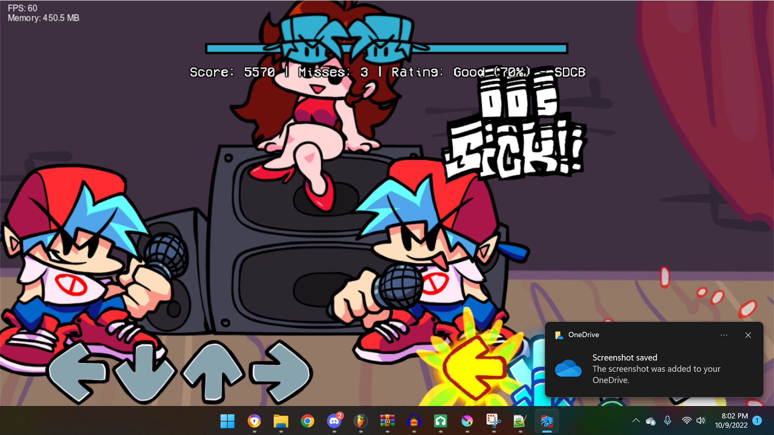Click the active Friday Night Funkin taskbar icon
Image resolution: width=774 pixels, height=435 pixels.
click(547, 421)
